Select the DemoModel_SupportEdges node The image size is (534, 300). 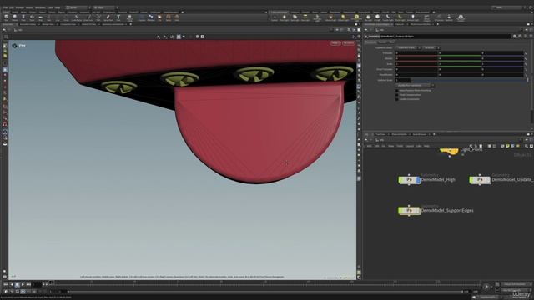coord(409,211)
